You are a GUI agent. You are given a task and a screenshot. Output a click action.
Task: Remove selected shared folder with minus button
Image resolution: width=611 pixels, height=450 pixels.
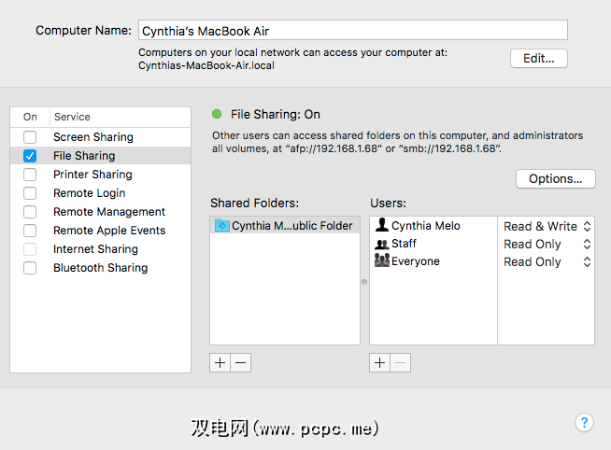click(241, 363)
